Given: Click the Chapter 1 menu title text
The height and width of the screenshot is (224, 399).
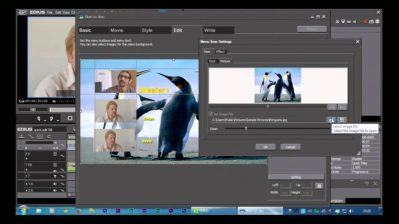Looking at the screenshot, I should point(154,91).
